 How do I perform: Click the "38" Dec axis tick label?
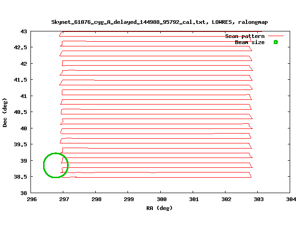[x=24, y=193]
